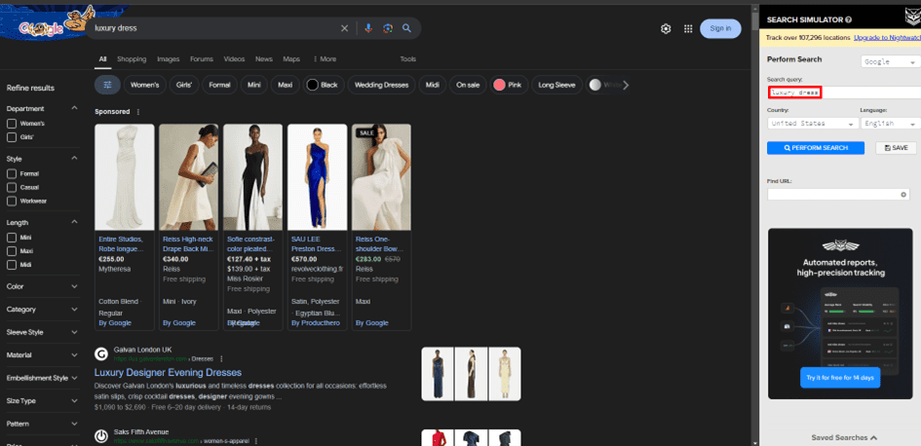
Task: Open Entire Studios Robe longue product image
Action: (125, 176)
